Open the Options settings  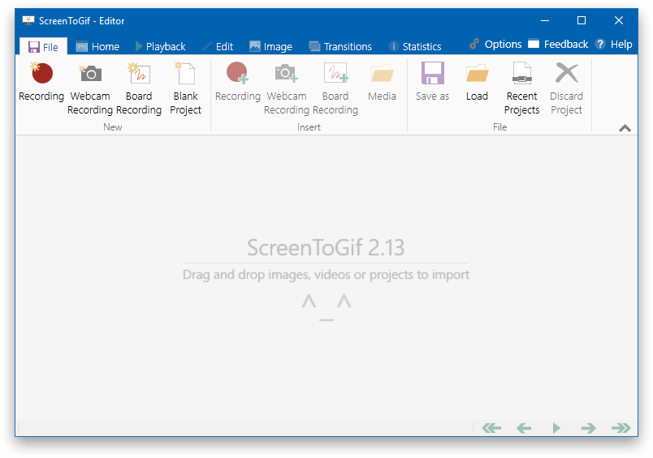click(495, 44)
